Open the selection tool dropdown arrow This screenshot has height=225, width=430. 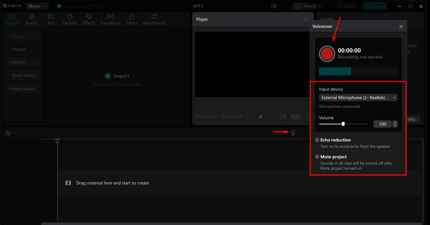coord(16,133)
